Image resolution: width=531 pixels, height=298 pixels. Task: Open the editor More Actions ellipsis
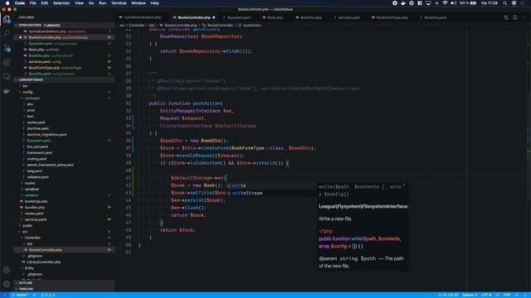(x=524, y=17)
